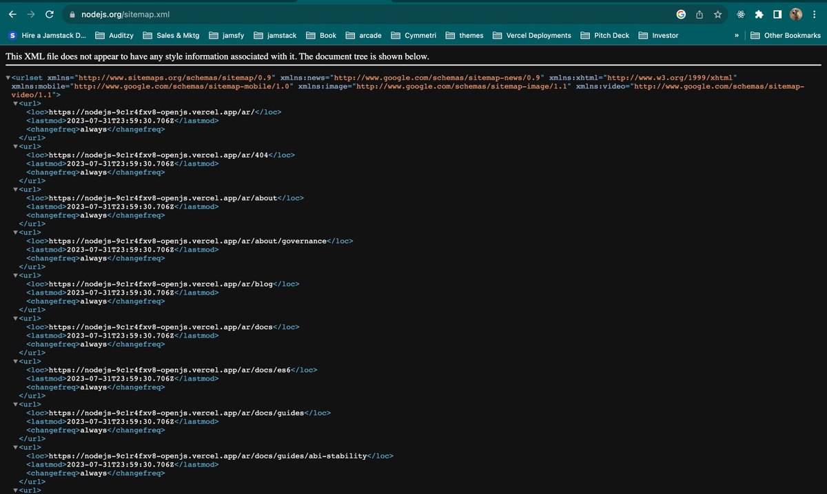This screenshot has height=494, width=827.
Task: Click the xmlns:image namespace attribute text
Action: [x=435, y=86]
